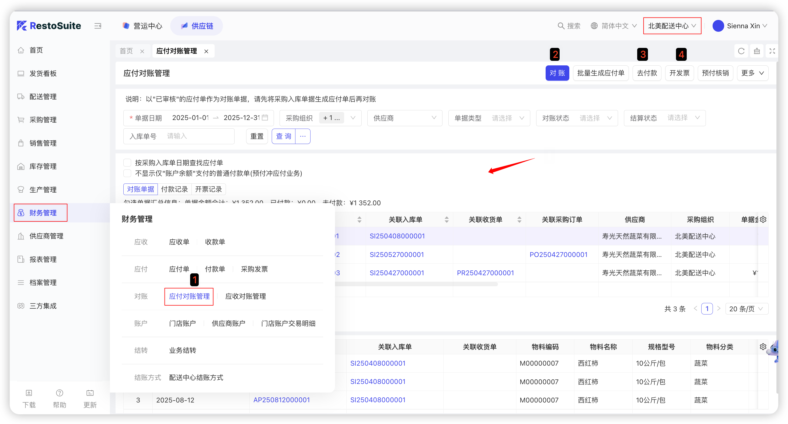The height and width of the screenshot is (424, 788).
Task: Select 应收对账管理 in finance menu
Action: [245, 296]
